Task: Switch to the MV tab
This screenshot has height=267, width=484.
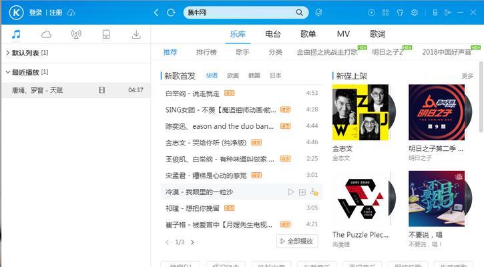Action: click(343, 34)
